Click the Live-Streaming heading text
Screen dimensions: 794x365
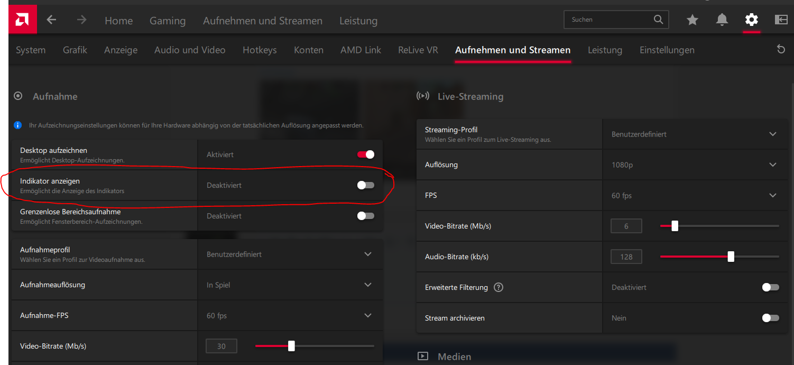[x=470, y=96]
